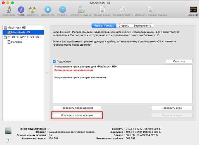Click the Занято value 58,5 ГБ
This screenshot has width=199, height=145.
coord(142,135)
